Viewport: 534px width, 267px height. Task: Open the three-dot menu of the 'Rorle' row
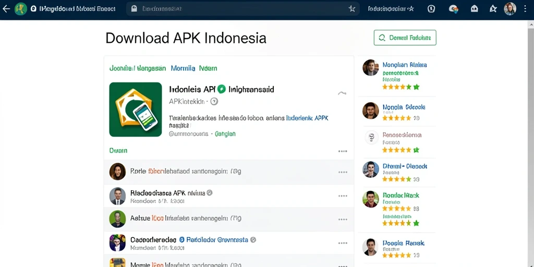343,172
